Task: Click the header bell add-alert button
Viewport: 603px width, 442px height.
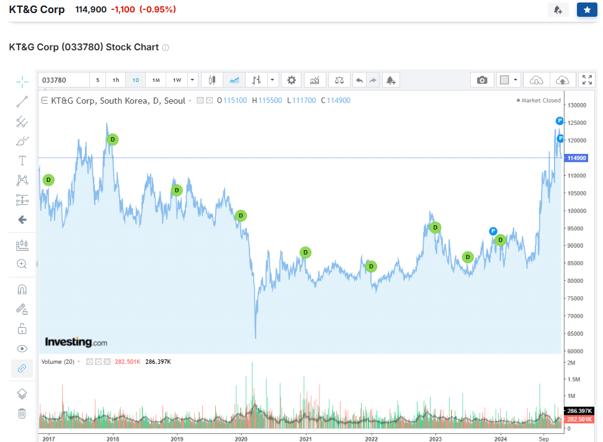Action: point(558,9)
